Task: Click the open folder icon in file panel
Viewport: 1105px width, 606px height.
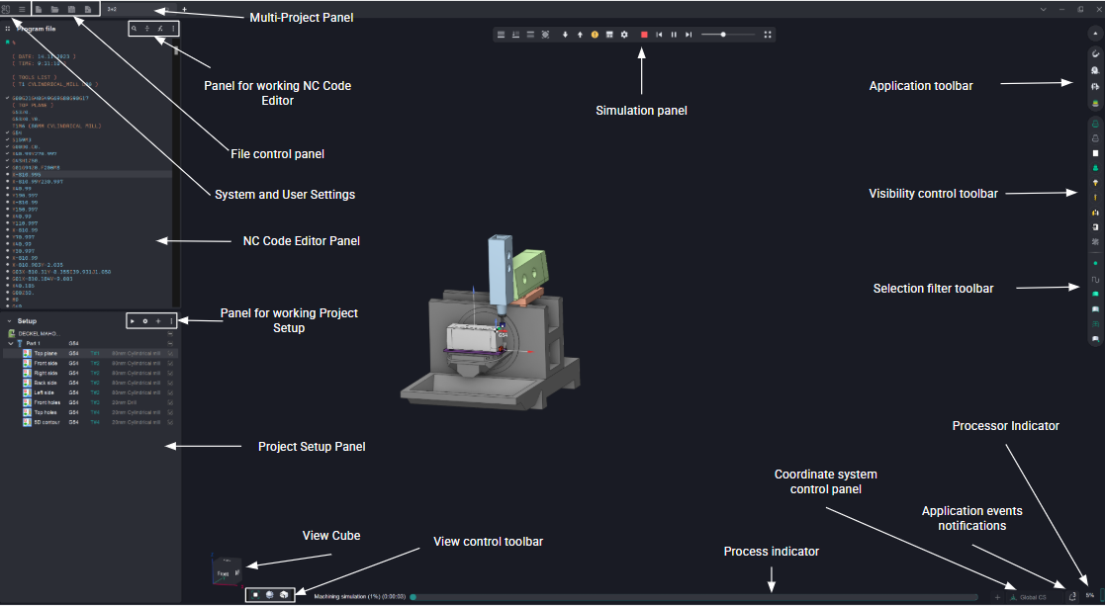Action: [x=54, y=9]
